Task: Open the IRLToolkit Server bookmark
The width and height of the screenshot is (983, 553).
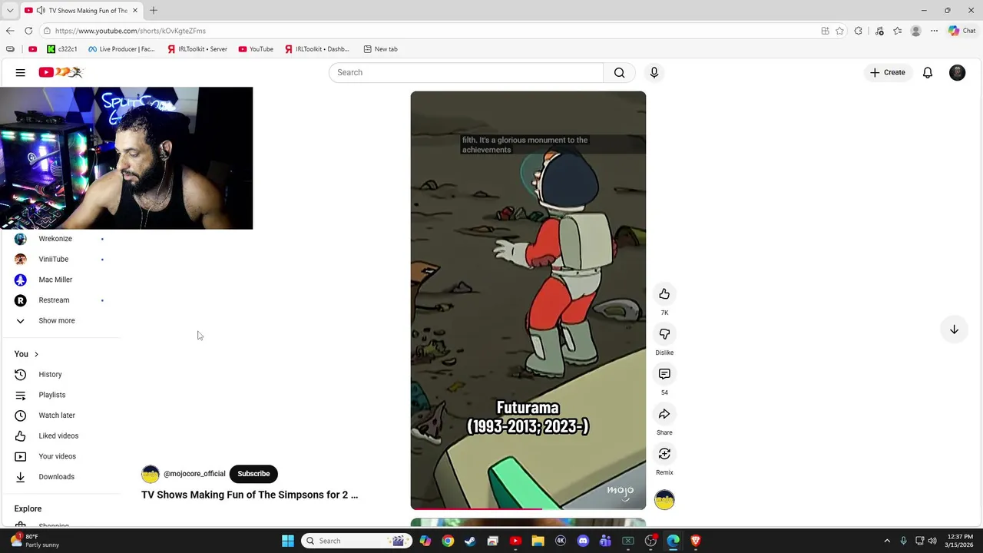Action: [x=197, y=49]
